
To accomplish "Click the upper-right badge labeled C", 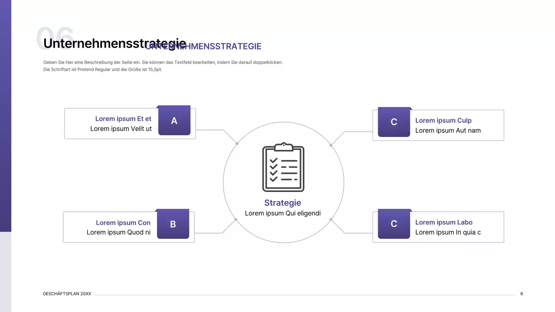I will point(394,122).
